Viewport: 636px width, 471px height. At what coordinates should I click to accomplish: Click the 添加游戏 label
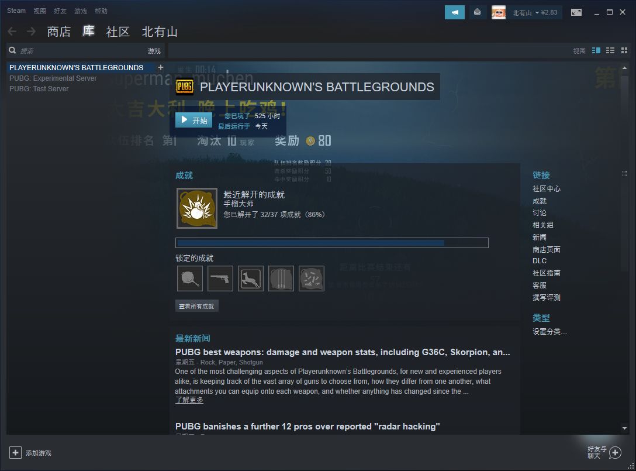point(39,453)
